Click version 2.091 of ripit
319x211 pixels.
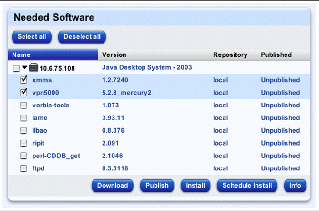110,143
